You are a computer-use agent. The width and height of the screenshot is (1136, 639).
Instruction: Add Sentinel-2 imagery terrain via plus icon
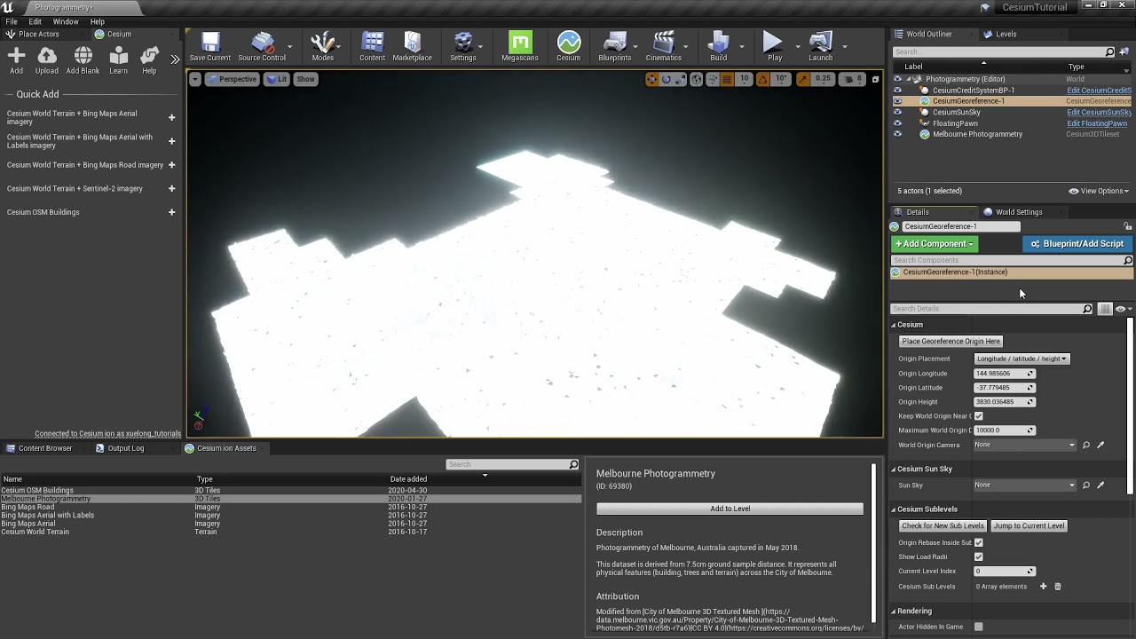[171, 188]
